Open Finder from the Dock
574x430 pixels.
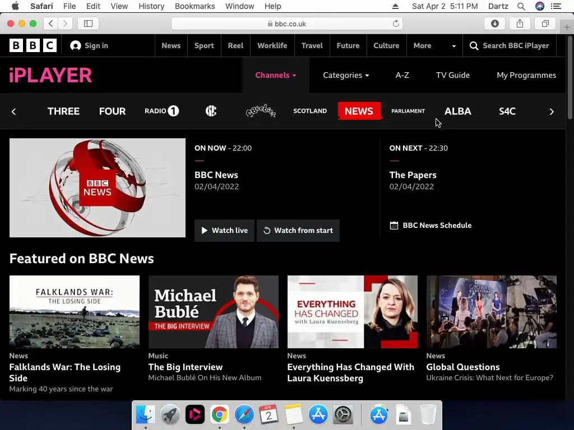(x=145, y=415)
